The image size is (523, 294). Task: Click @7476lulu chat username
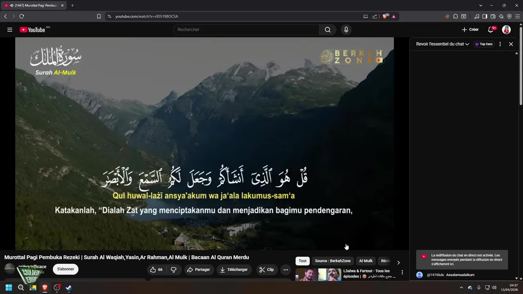point(435,275)
